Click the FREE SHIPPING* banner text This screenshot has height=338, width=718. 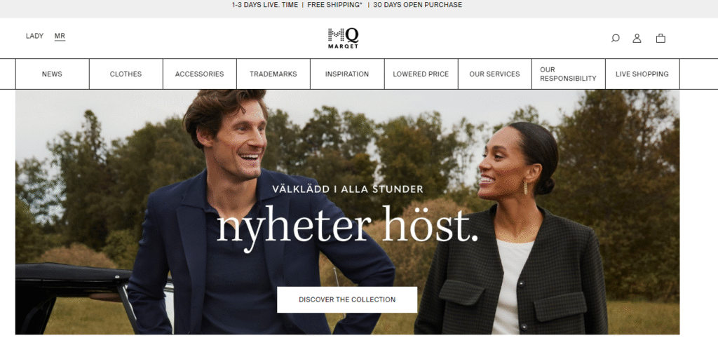pyautogui.click(x=334, y=5)
